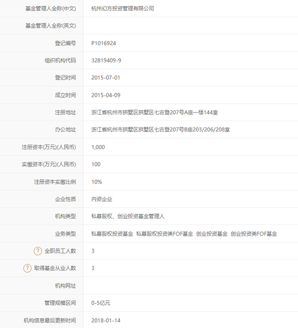
Task: Click the label 基金管理人全称(中文)
Action: coord(51,9)
